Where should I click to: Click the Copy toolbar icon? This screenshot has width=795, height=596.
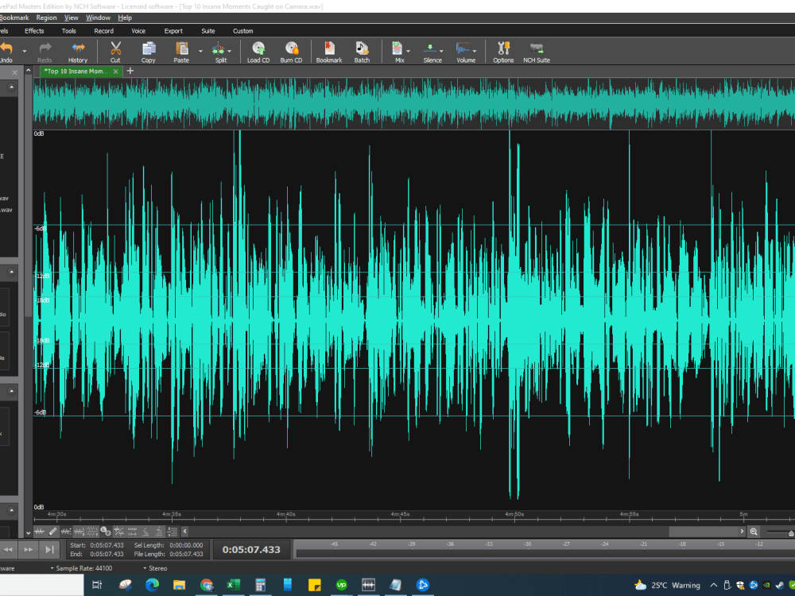(x=149, y=48)
